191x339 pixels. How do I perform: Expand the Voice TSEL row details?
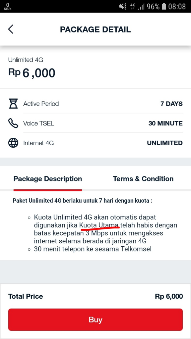pyautogui.click(x=95, y=123)
